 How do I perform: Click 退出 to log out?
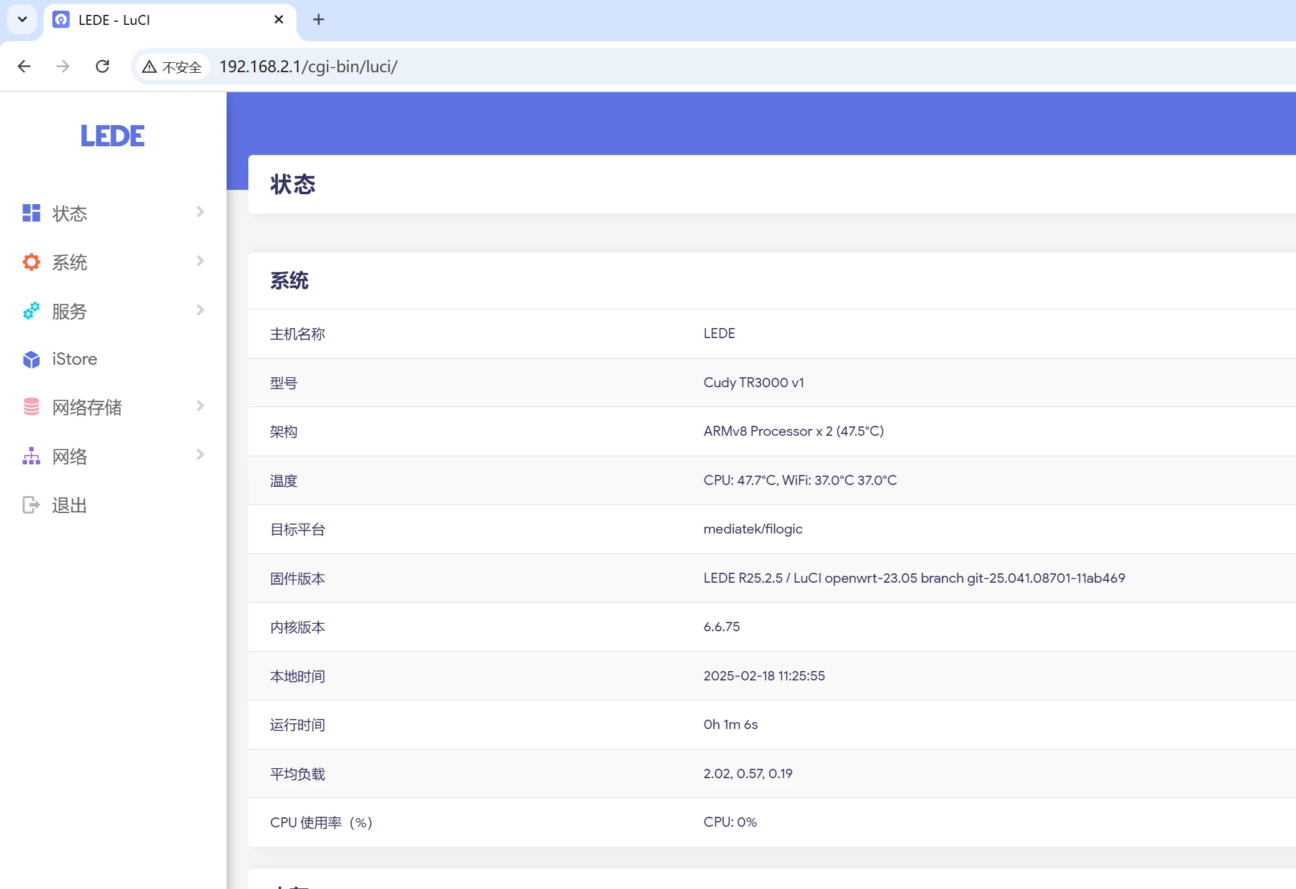(113, 504)
